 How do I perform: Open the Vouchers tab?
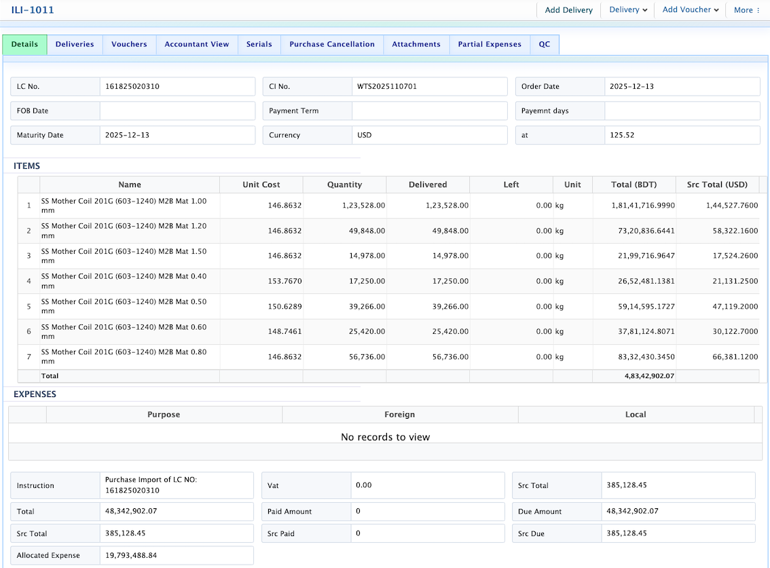(x=129, y=44)
